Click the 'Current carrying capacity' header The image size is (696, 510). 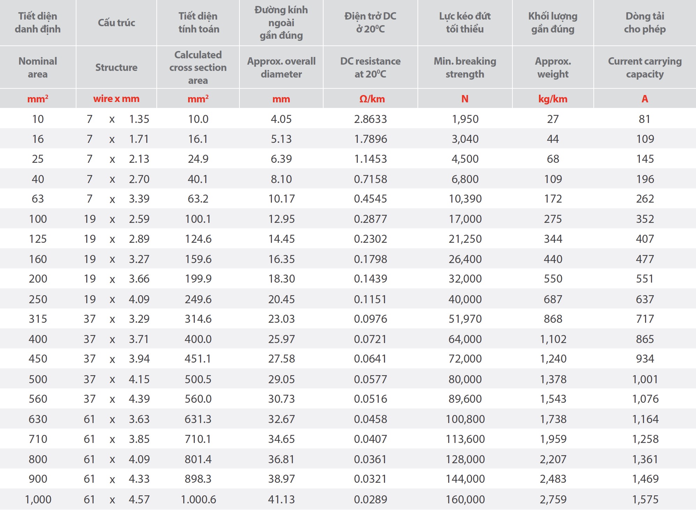coord(645,67)
